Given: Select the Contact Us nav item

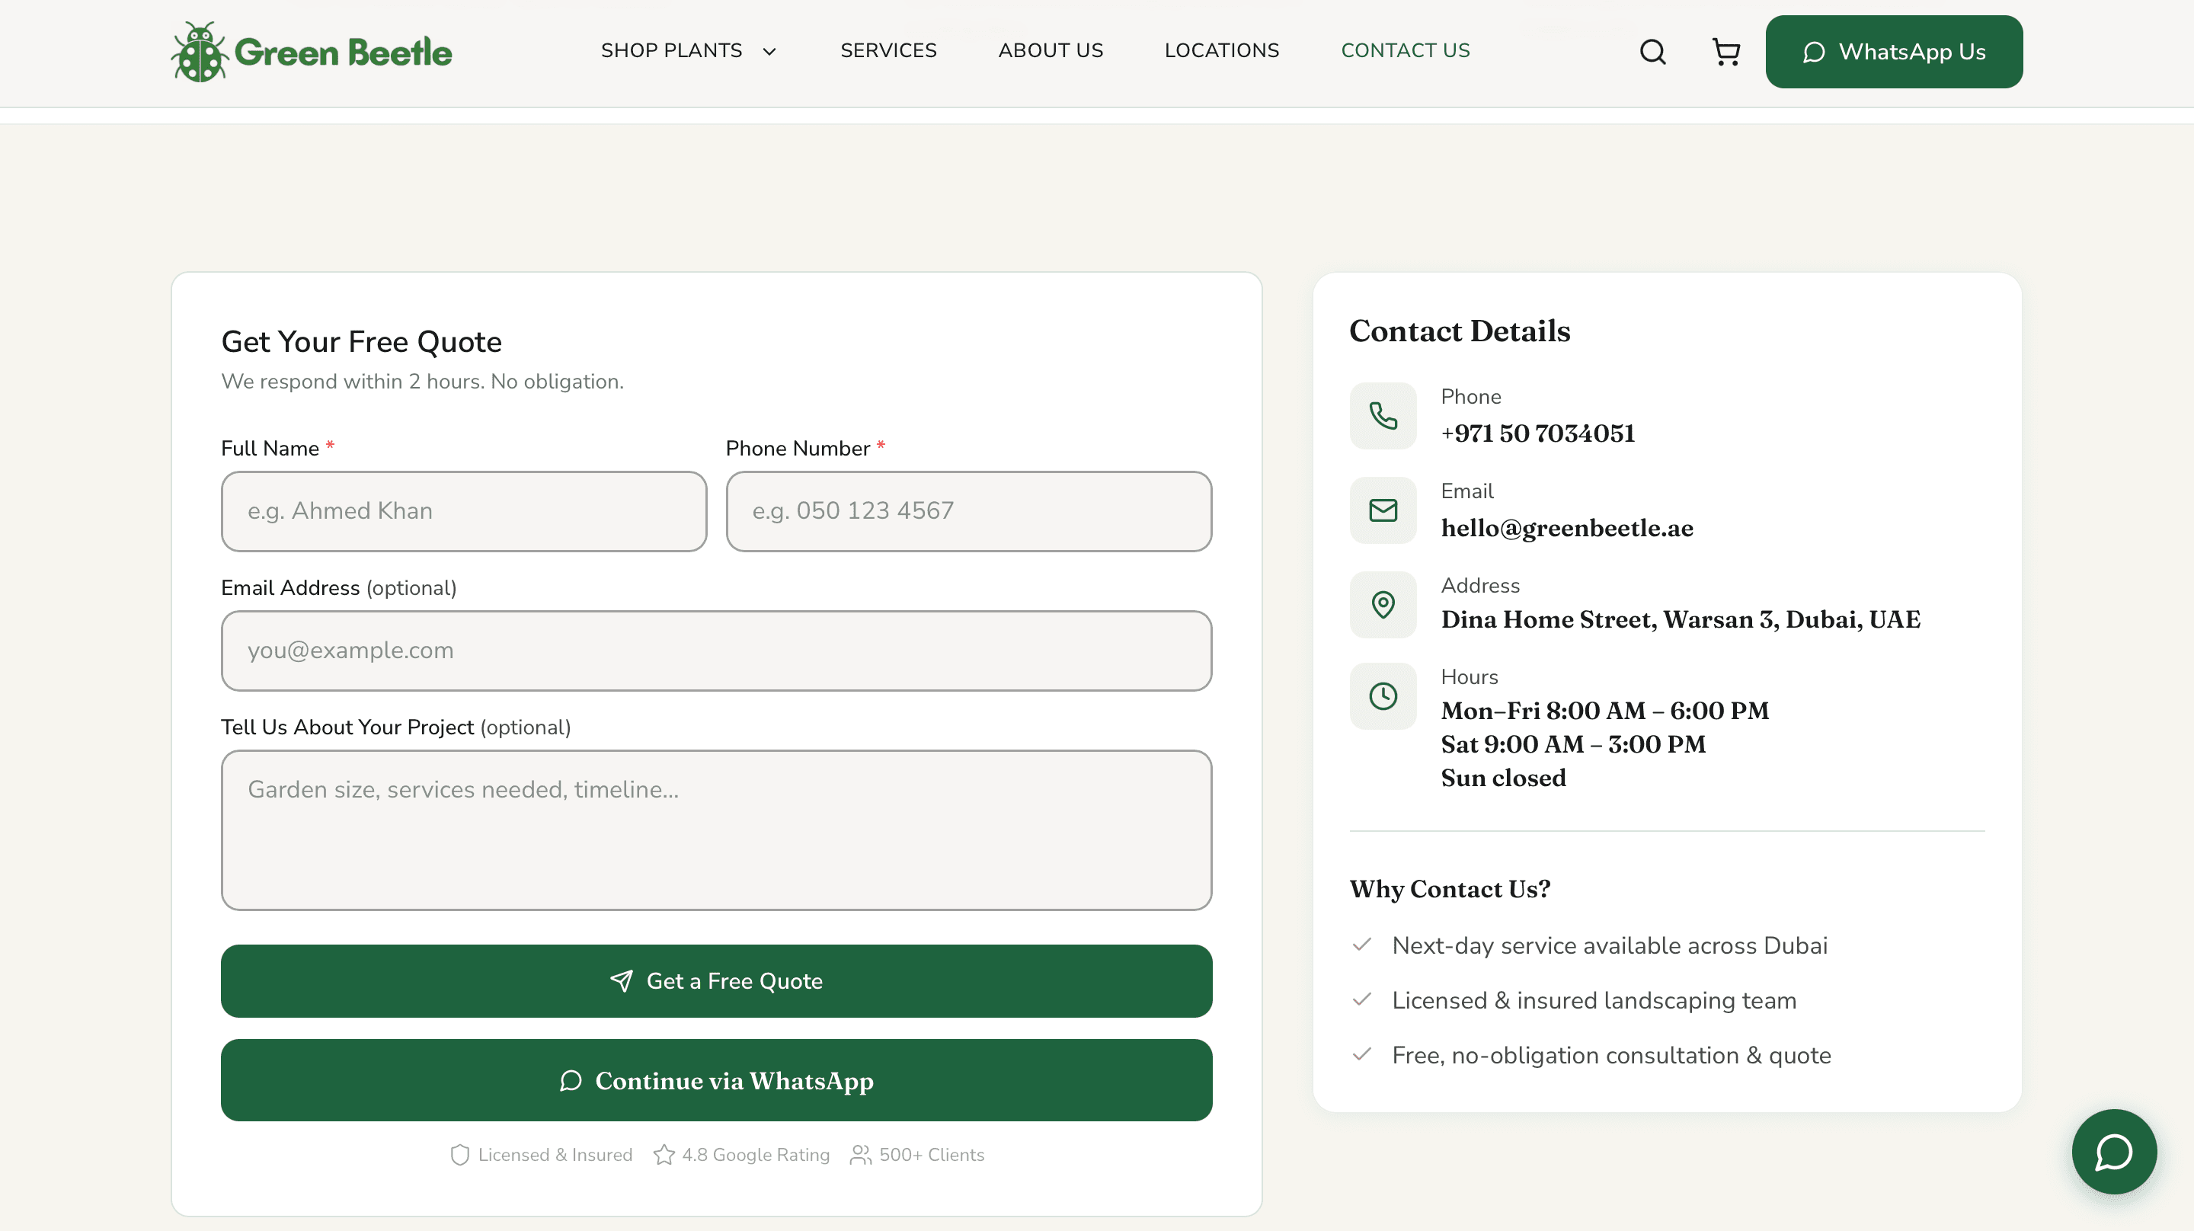Looking at the screenshot, I should click(1406, 51).
